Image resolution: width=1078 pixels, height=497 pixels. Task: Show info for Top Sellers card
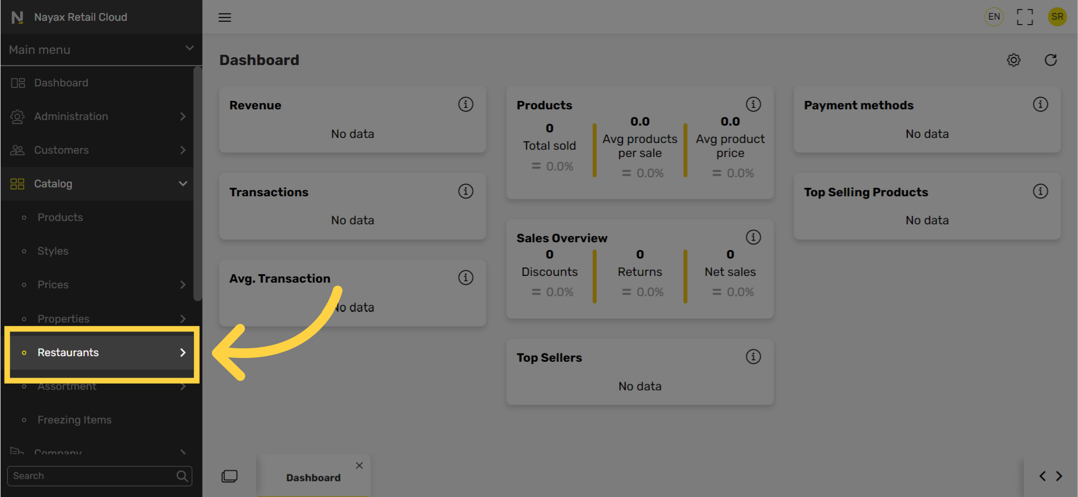pos(753,357)
